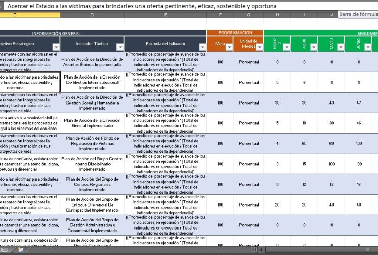The width and height of the screenshot is (378, 255).
Task: Select cell 'Grupo Control Interno Disciplinario Implementado'
Action: pyautogui.click(x=92, y=164)
